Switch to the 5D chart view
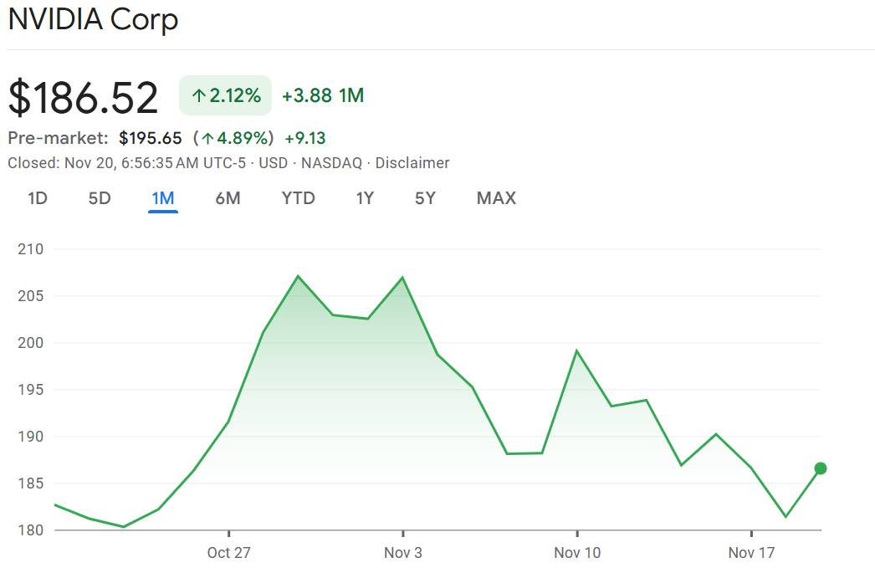This screenshot has width=875, height=573. (99, 198)
